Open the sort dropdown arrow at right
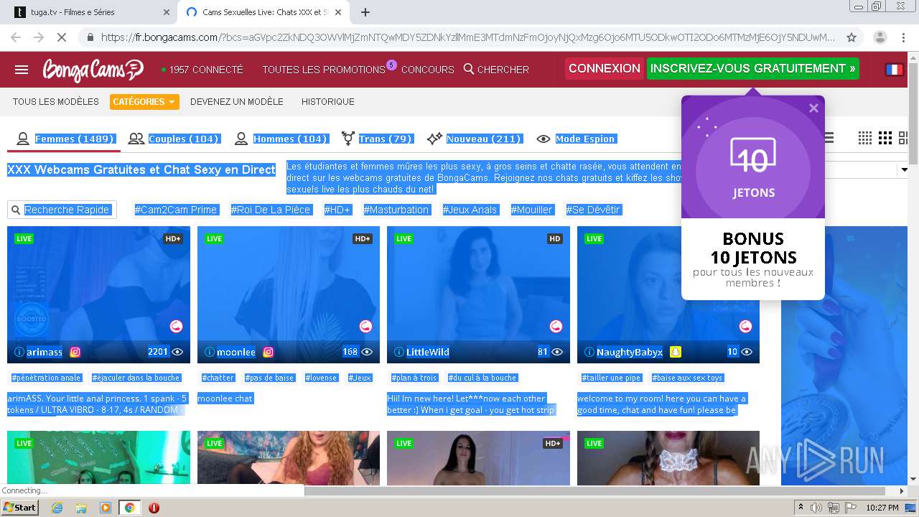Viewport: 919px width, 517px height. (x=904, y=170)
